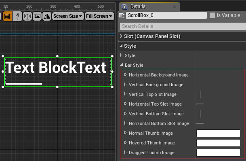Focus the Search Details field
Screen dimensions: 246x161
point(183,26)
